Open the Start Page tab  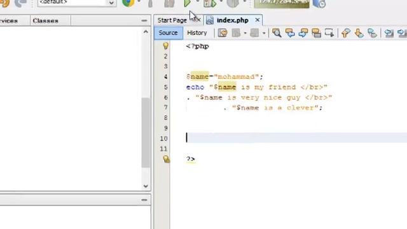click(x=172, y=20)
